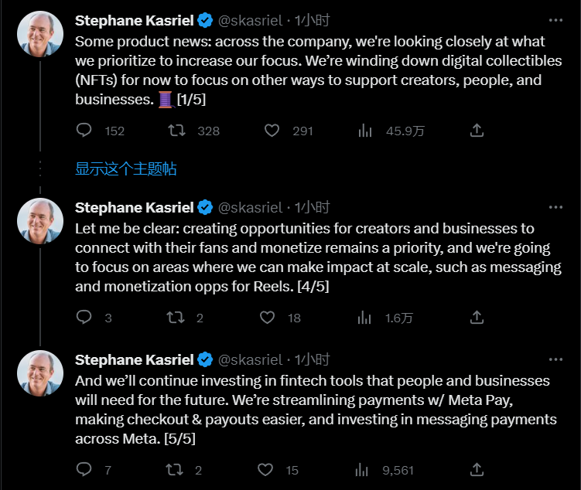
Task: Retweet the [5/5] Meta Pay tweet
Action: (176, 469)
